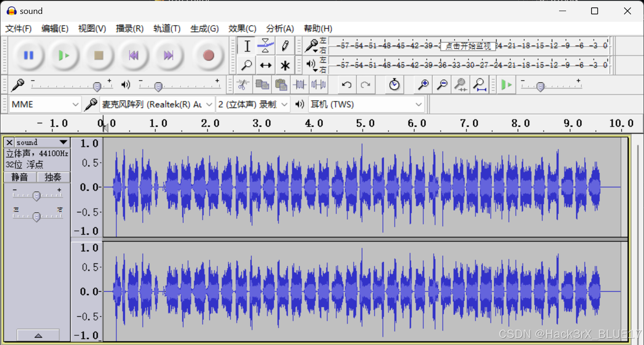Click the 5.0 mark on timeline ruler

[365, 123]
